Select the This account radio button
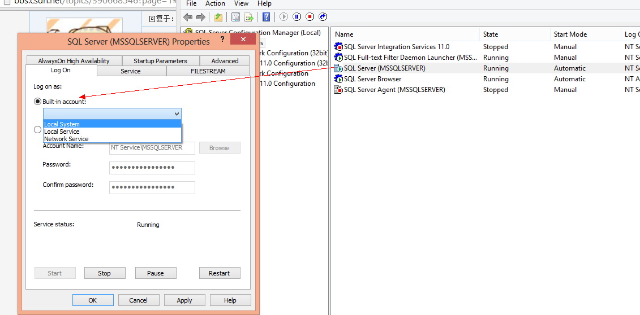The width and height of the screenshot is (640, 315). point(37,130)
